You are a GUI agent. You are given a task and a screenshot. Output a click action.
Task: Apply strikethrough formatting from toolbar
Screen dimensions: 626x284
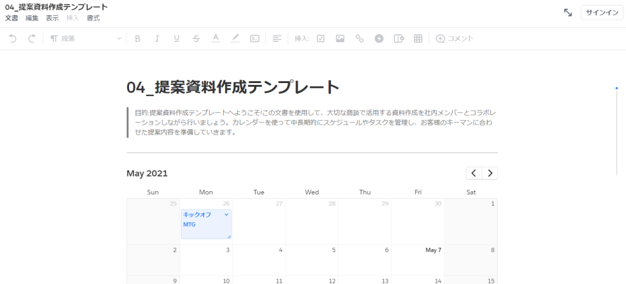(196, 38)
